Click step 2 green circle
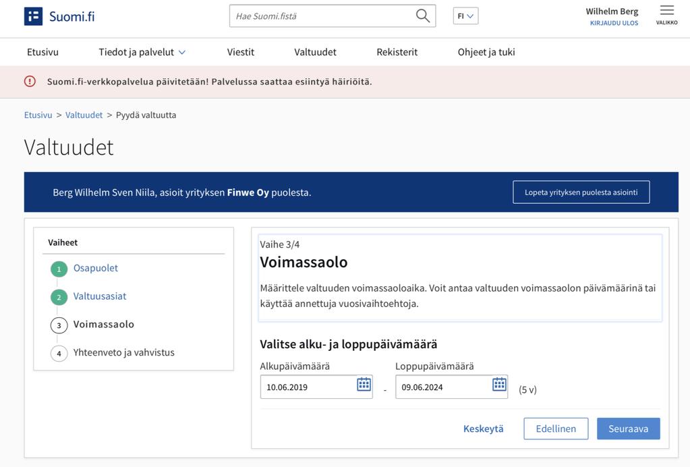Screen dimensions: 690x467 point(59,297)
